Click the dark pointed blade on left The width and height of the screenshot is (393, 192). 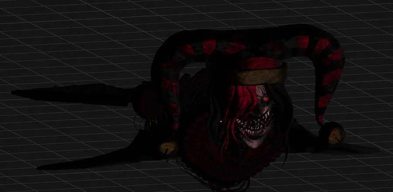tap(72, 94)
